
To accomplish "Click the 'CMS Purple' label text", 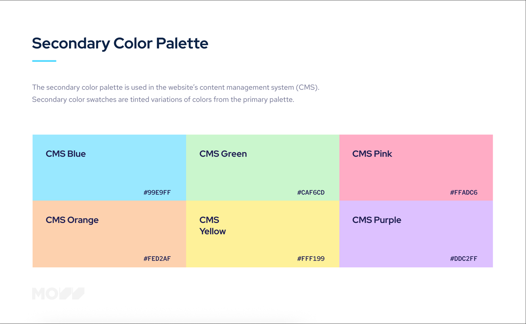I will coord(377,220).
